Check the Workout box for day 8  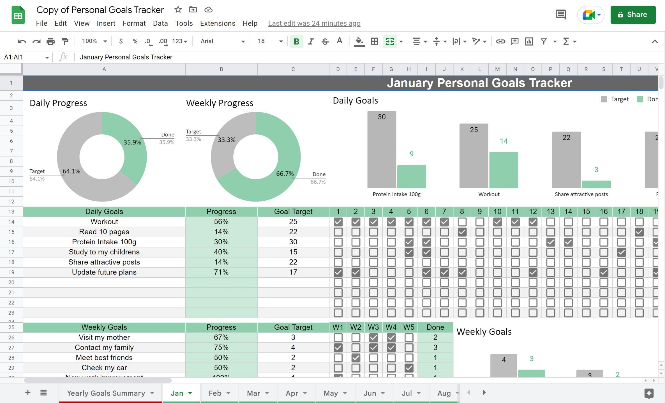(462, 222)
